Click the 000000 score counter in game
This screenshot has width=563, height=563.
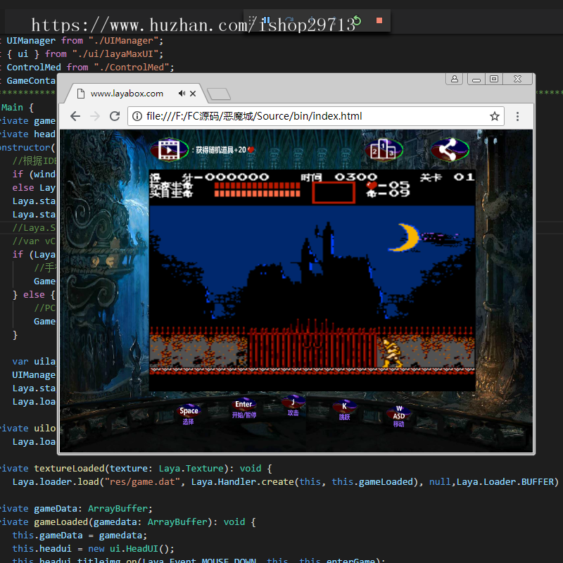(237, 177)
